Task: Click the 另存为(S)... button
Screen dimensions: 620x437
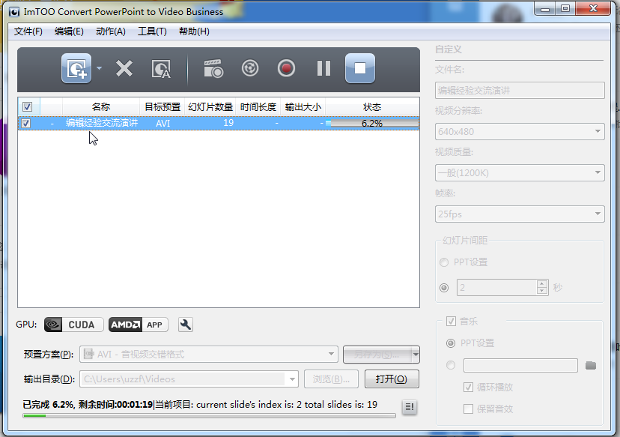Action: (377, 355)
